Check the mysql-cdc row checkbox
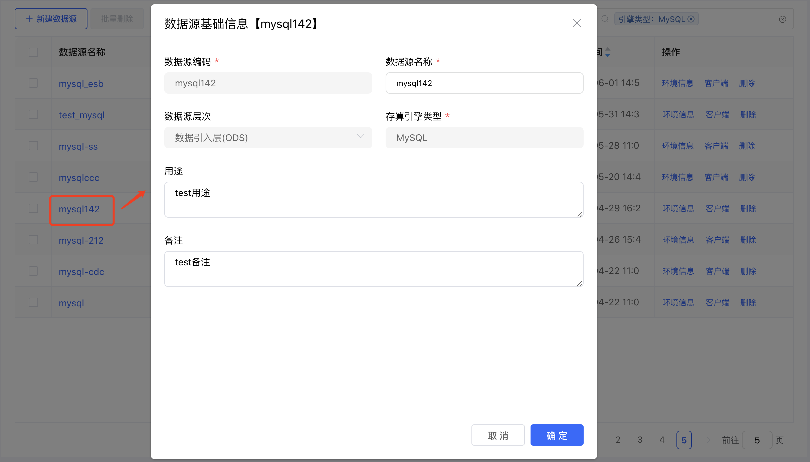This screenshot has height=462, width=810. point(33,271)
